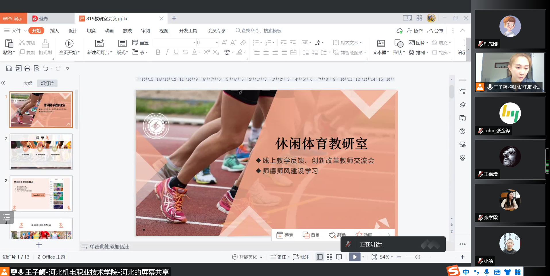Start slideshow from current page (当页开始)
The width and height of the screenshot is (550, 276).
click(x=69, y=47)
